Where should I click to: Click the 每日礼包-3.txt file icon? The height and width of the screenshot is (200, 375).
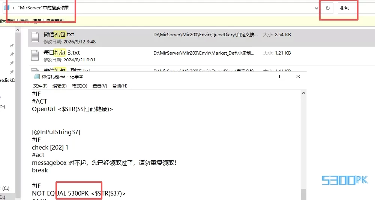pos(35,55)
